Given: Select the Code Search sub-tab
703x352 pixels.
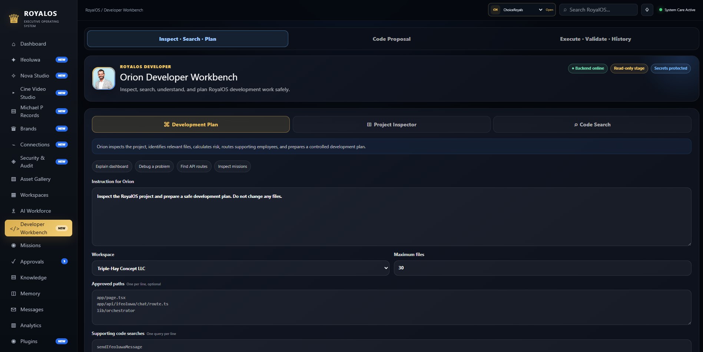Looking at the screenshot, I should [x=592, y=124].
